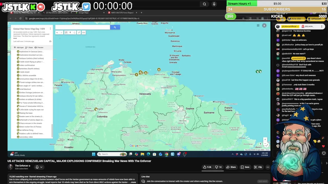Expand the video description '...more'

[133, 182]
